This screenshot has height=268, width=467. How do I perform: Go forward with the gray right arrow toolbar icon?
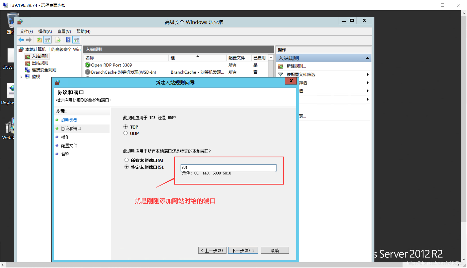coord(29,40)
